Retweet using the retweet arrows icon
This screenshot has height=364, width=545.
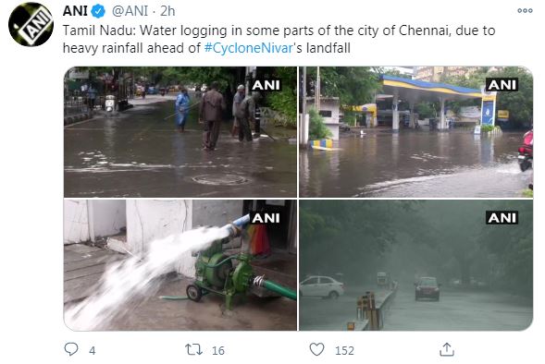193,349
